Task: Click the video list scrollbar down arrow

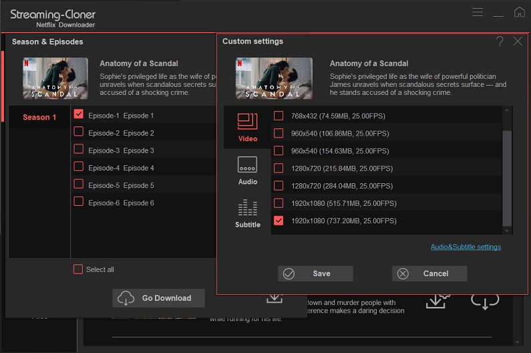Action: 507,231
